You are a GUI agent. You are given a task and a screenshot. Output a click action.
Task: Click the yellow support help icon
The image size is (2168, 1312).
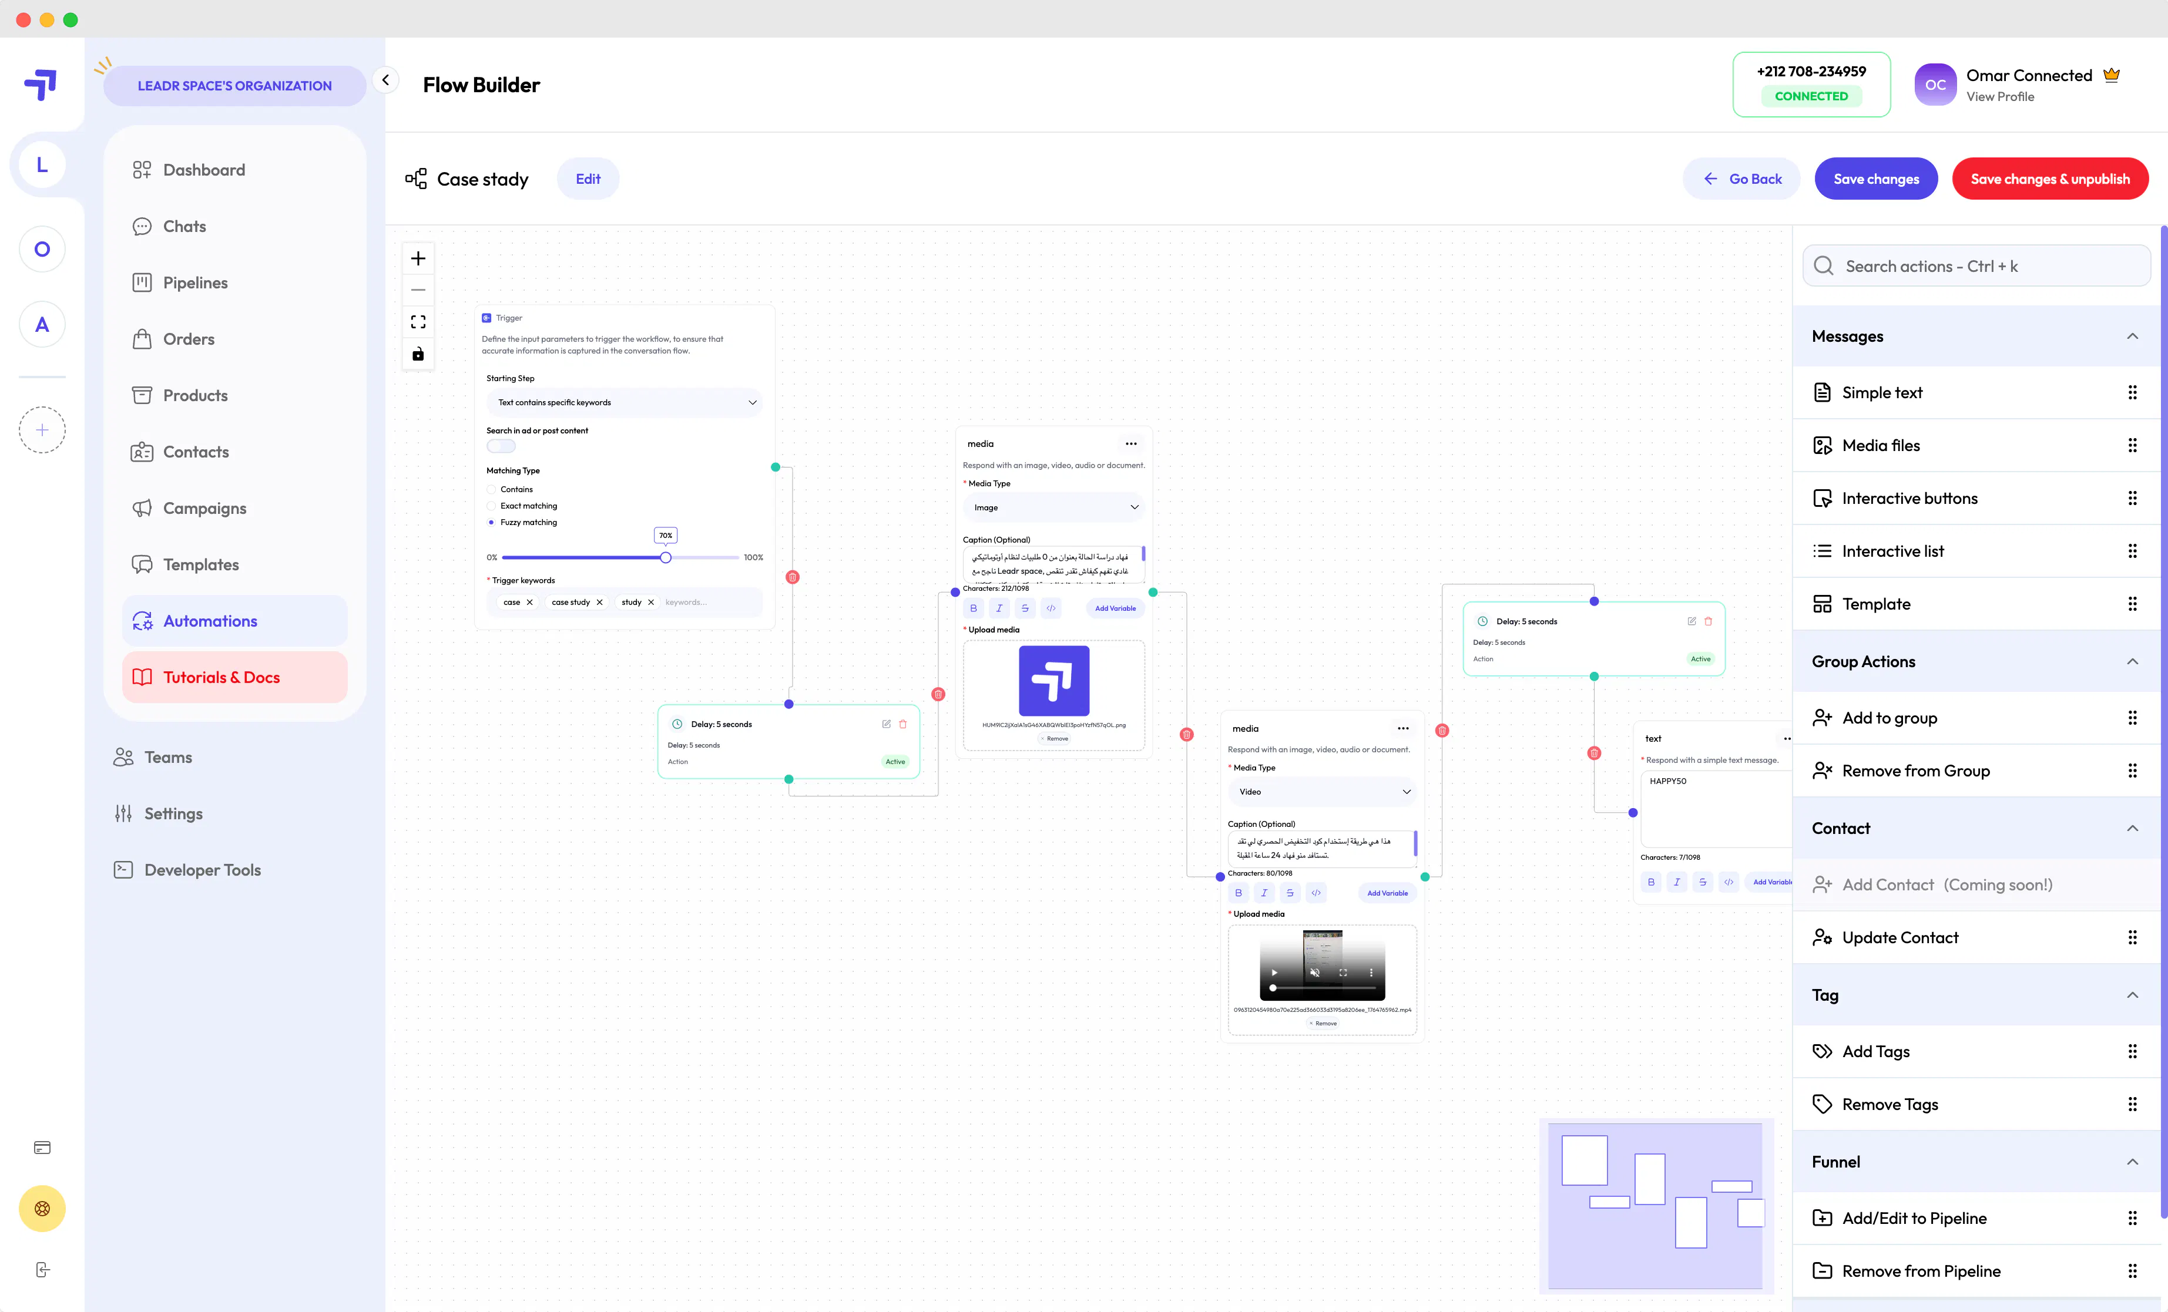pyautogui.click(x=42, y=1208)
